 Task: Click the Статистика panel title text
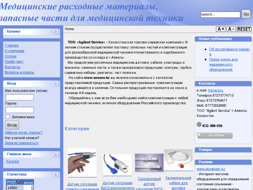point(16,174)
